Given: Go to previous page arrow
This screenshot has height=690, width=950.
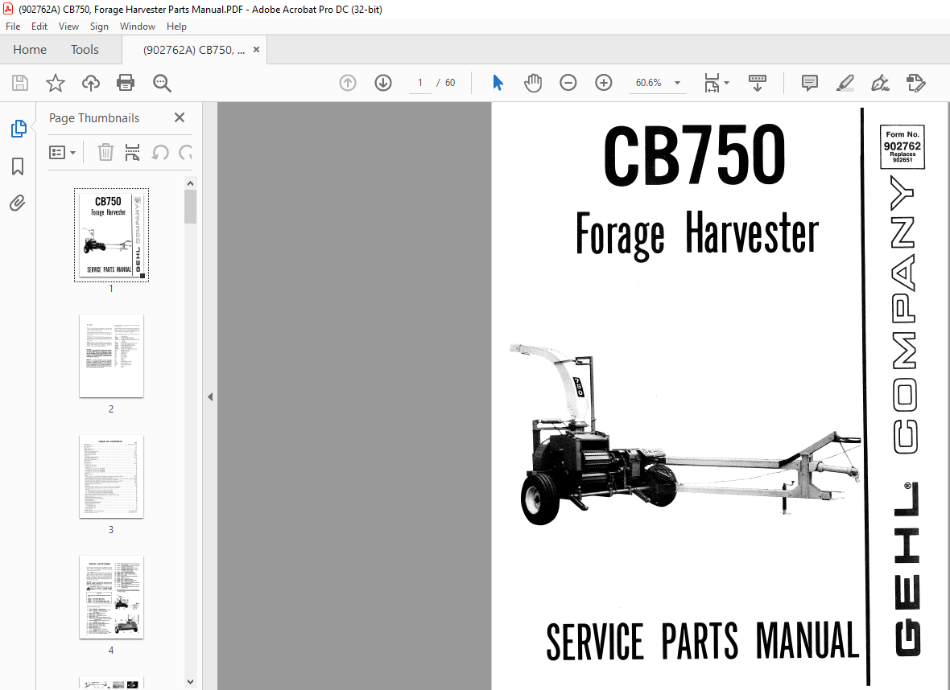Looking at the screenshot, I should (x=348, y=83).
